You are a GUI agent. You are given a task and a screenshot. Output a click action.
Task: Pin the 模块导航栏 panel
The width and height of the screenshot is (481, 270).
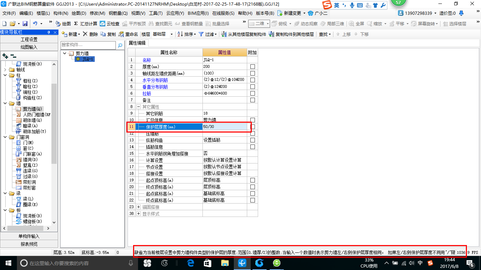pyautogui.click(x=49, y=32)
